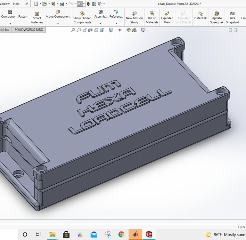Create a New Motion Study
Image resolution: width=246 pixels, height=240 pixels.
point(134,18)
